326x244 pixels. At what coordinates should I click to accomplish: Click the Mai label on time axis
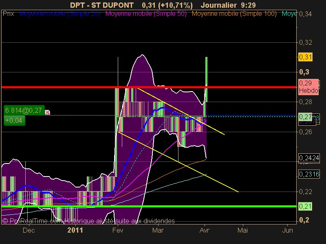(x=242, y=230)
